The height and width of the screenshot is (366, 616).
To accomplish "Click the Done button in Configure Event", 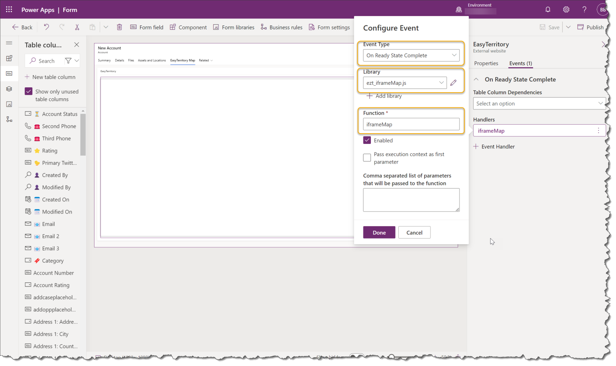I will coord(379,232).
